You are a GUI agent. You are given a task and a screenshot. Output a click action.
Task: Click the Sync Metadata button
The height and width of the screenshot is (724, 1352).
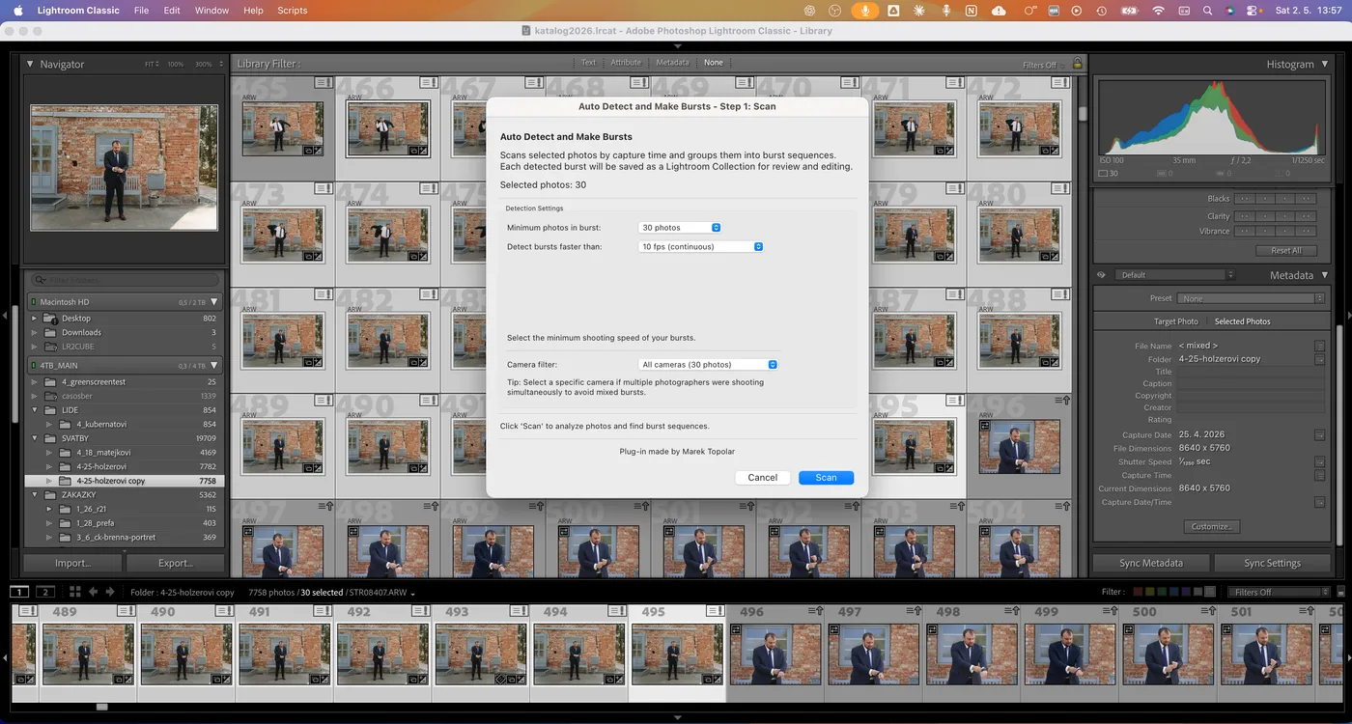pos(1150,563)
